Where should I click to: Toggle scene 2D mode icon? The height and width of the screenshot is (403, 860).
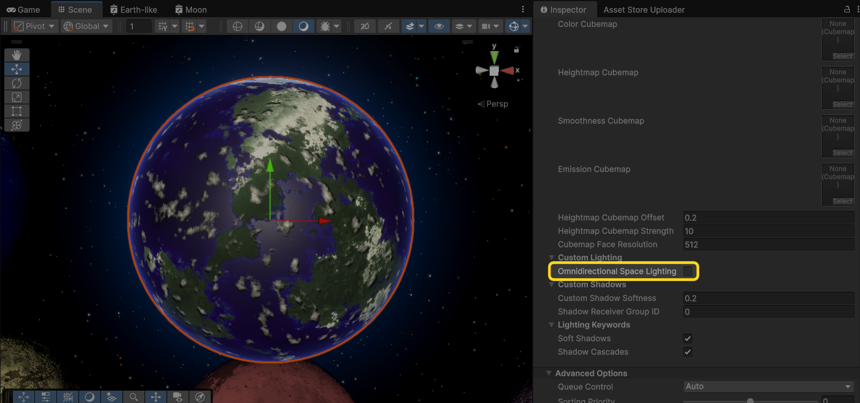click(x=364, y=26)
